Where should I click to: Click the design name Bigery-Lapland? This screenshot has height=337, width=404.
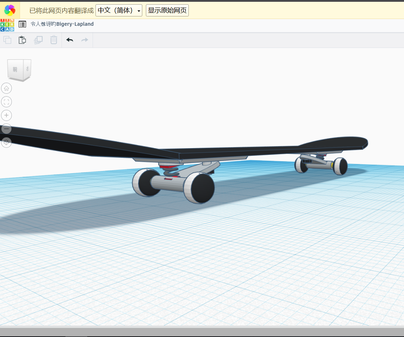coord(61,24)
